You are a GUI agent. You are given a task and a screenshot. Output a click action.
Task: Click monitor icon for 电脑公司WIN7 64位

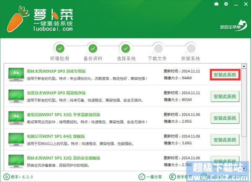[x=16, y=140]
